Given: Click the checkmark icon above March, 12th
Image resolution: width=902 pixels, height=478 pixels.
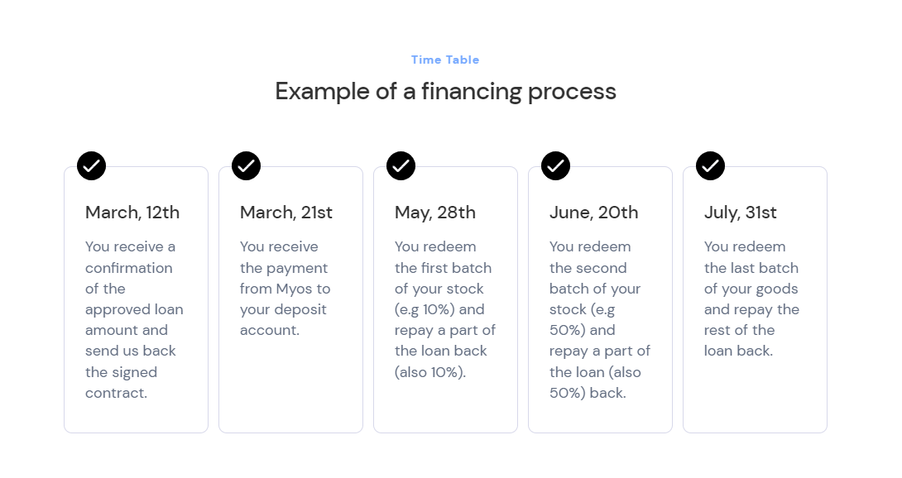Looking at the screenshot, I should [x=91, y=165].
